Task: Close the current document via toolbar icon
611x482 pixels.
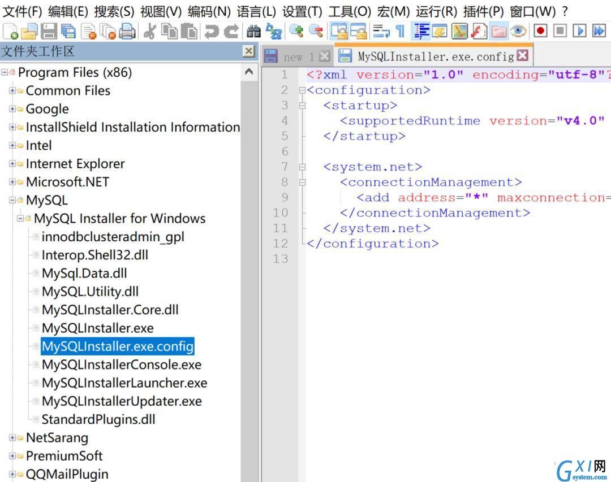Action: pos(89,31)
